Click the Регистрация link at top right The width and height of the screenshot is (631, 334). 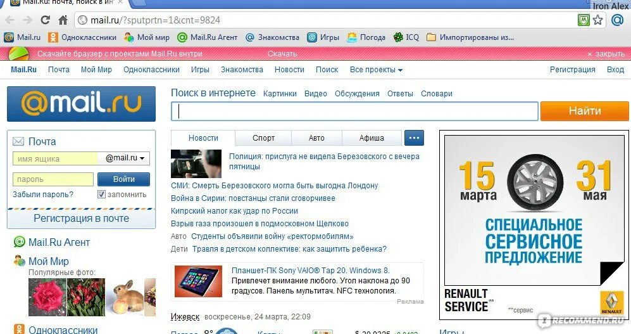point(572,70)
